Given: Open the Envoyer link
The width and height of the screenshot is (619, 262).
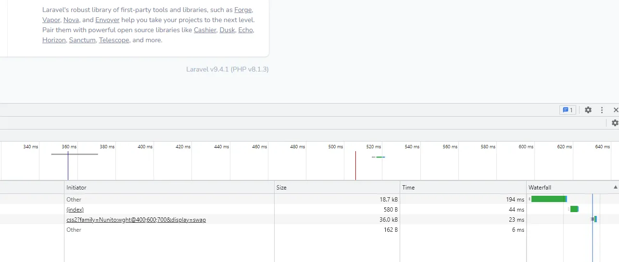Looking at the screenshot, I should point(107,20).
